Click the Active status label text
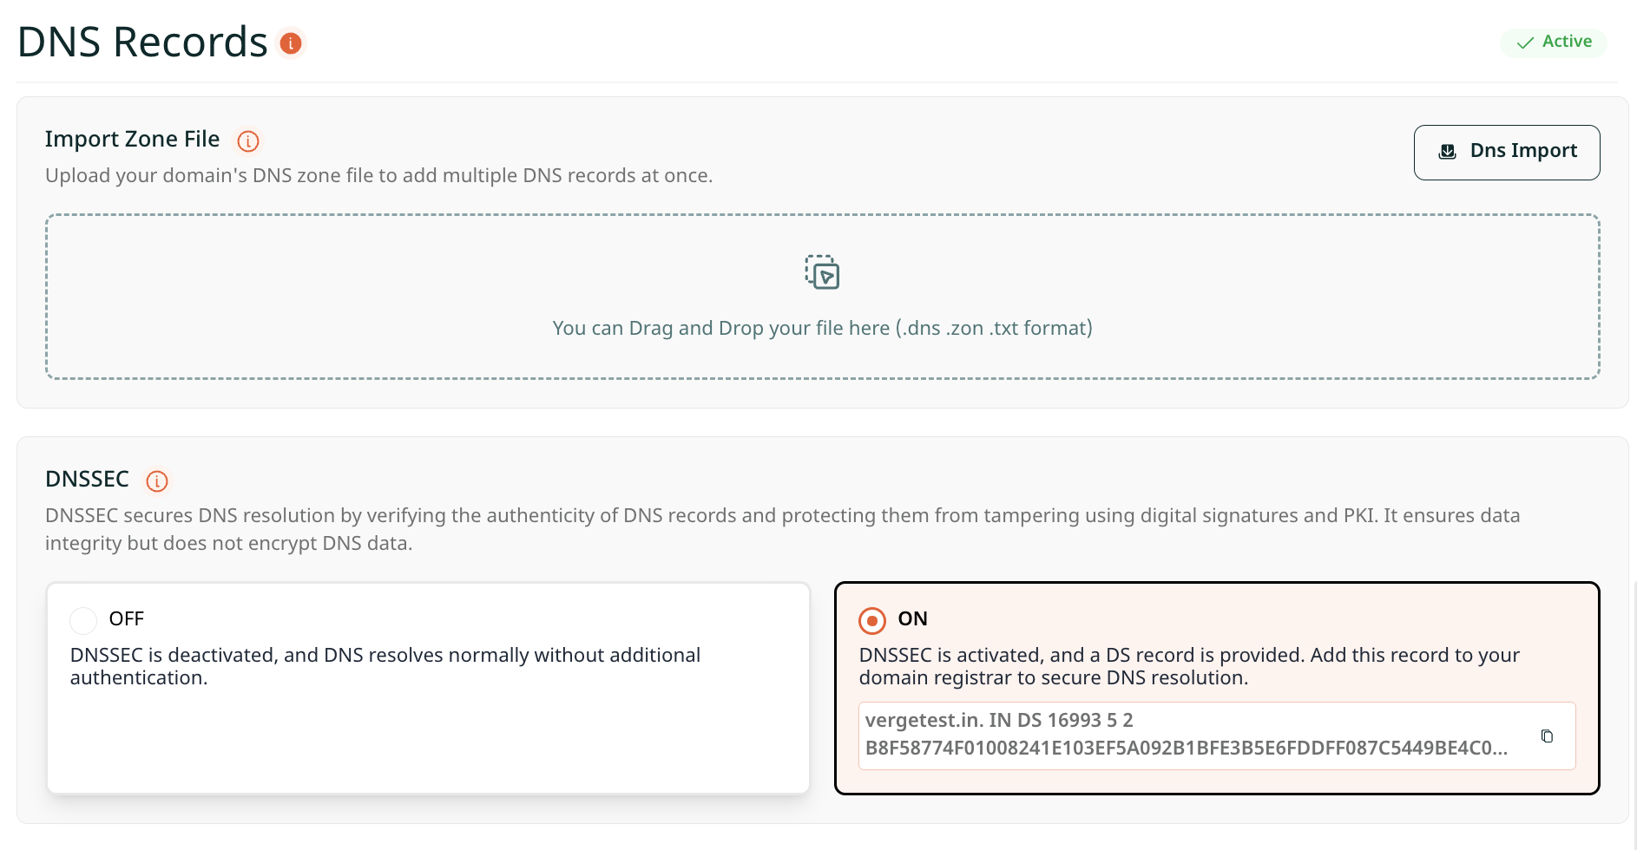 click(1567, 42)
